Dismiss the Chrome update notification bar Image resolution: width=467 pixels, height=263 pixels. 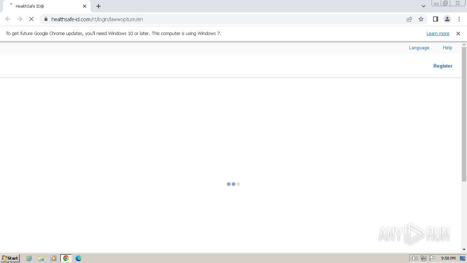click(x=458, y=34)
